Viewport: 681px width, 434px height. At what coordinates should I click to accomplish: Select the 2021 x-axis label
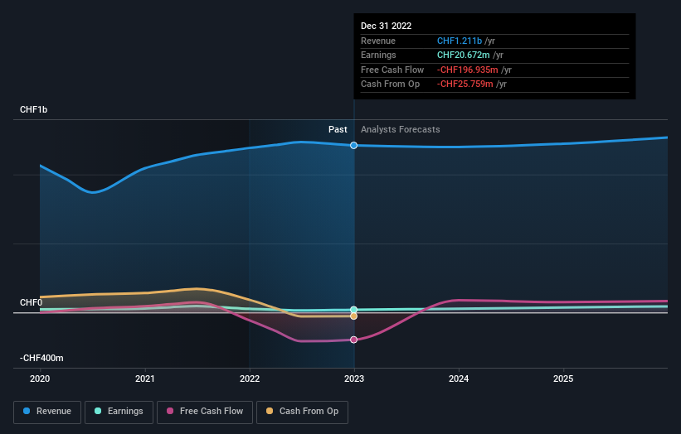coord(144,379)
